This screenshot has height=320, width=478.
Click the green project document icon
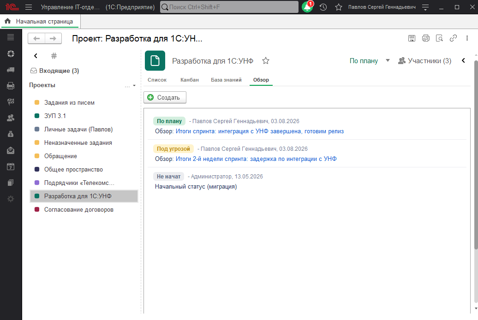(x=155, y=61)
